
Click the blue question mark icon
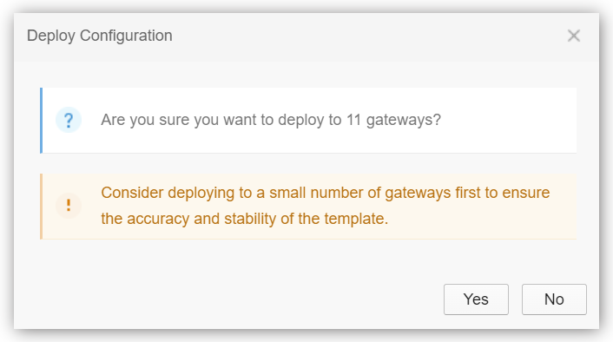69,120
